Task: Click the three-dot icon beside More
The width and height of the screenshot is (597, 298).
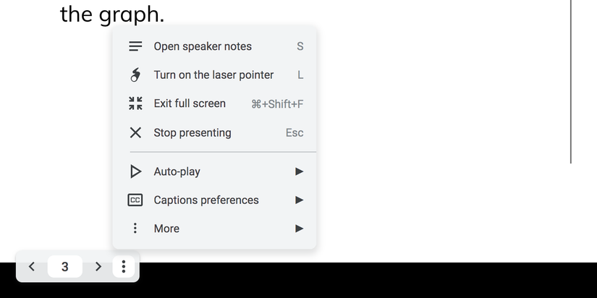Action: (x=135, y=229)
